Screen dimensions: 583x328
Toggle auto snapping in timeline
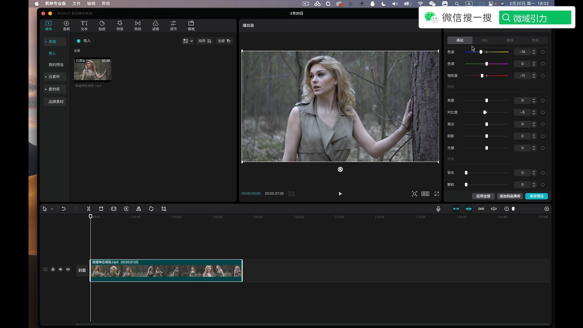[469, 209]
